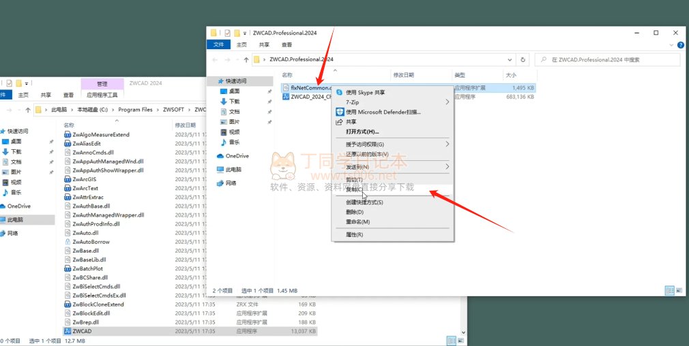
Task: Expand the ribbon chevron in front window
Action: [671, 45]
